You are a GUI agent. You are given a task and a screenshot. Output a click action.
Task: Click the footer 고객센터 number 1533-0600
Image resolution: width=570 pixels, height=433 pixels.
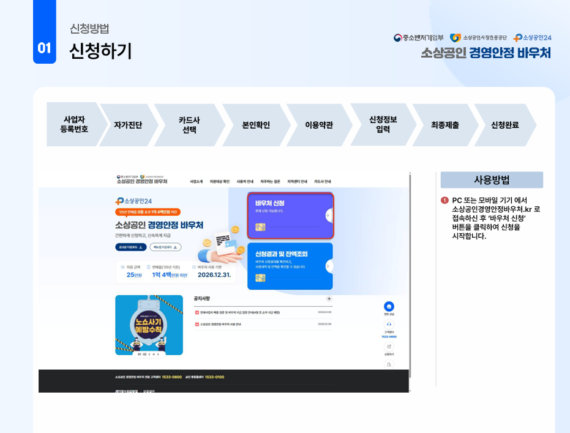coord(171,377)
